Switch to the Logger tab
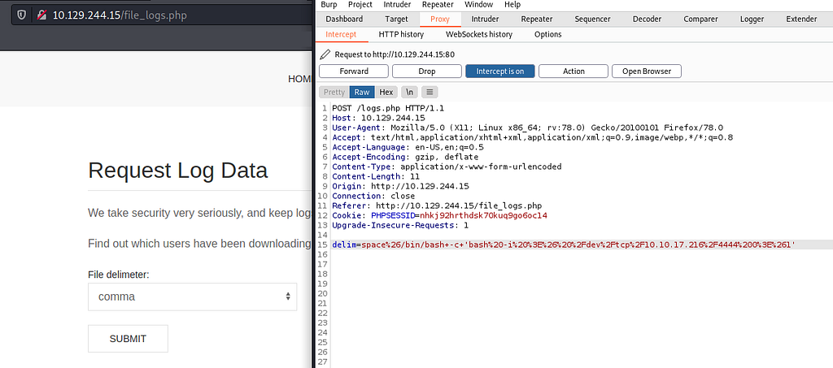833x368 pixels. 752,19
